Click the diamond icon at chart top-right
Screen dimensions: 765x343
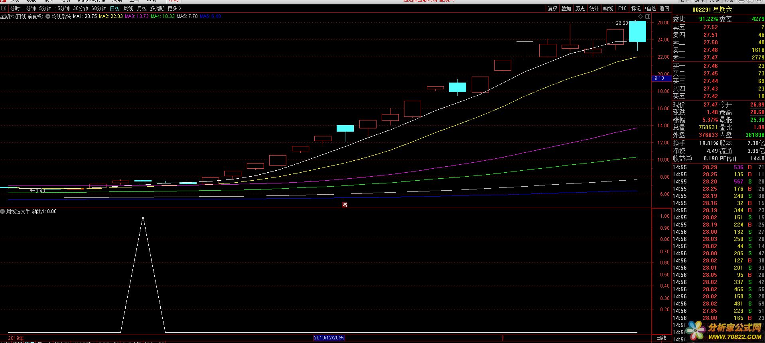(x=641, y=16)
